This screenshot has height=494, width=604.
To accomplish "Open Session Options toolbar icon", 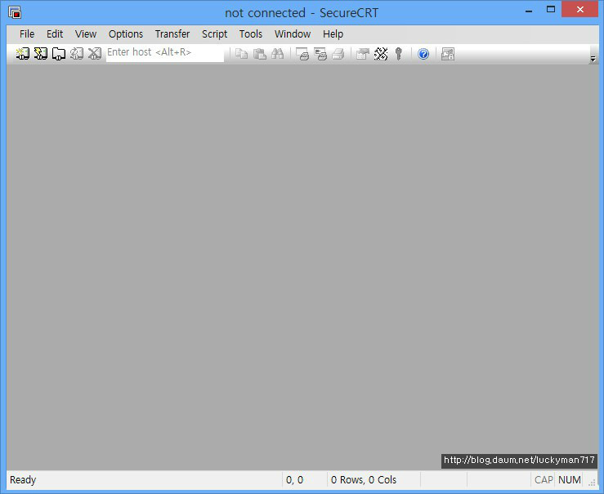I will tap(362, 54).
